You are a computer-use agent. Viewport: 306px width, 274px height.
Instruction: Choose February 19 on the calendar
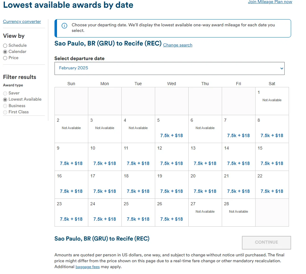click(172, 185)
